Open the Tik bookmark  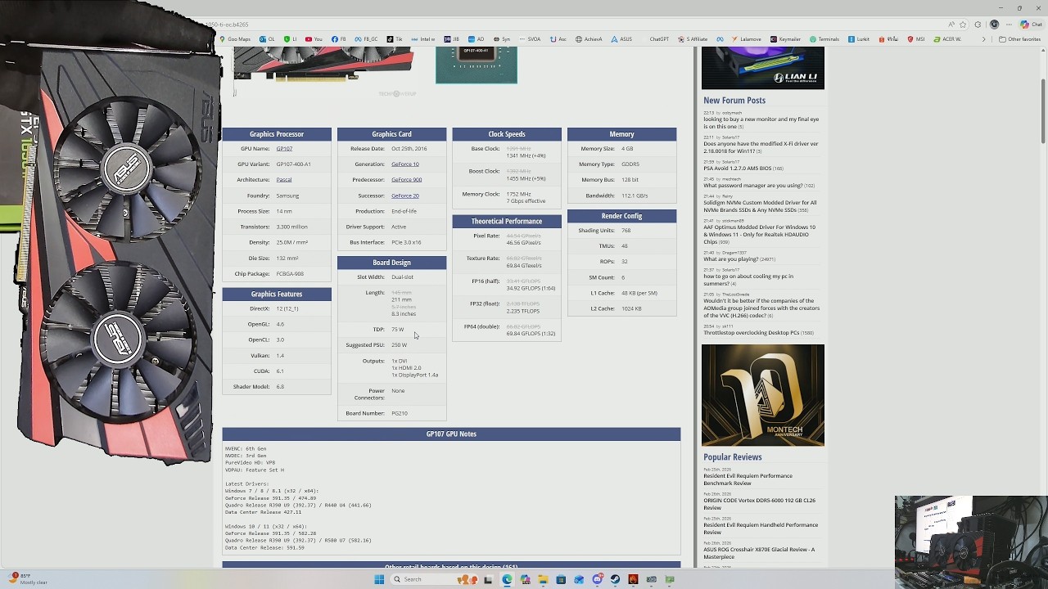click(x=395, y=39)
